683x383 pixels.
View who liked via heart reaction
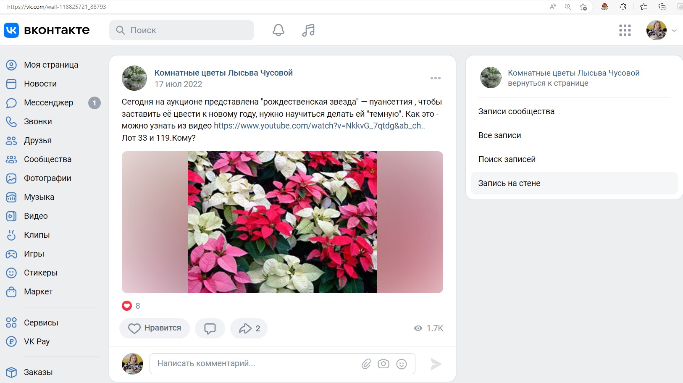(x=127, y=306)
